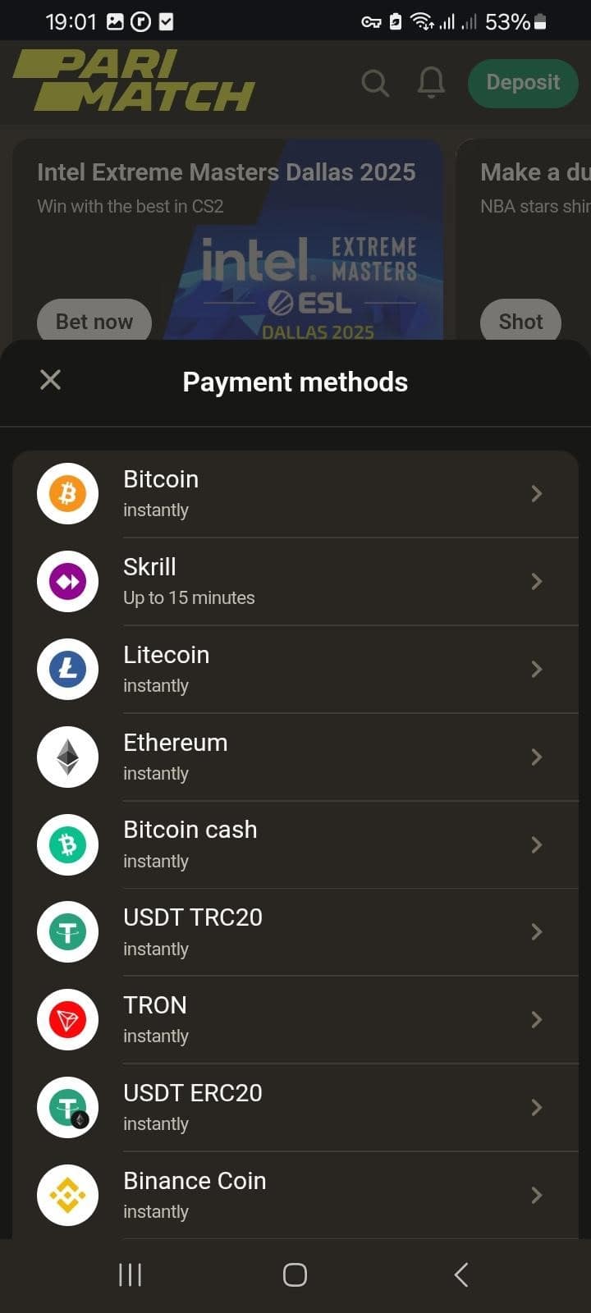Tap the Litecoin logo icon
The image size is (591, 1313).
67,670
